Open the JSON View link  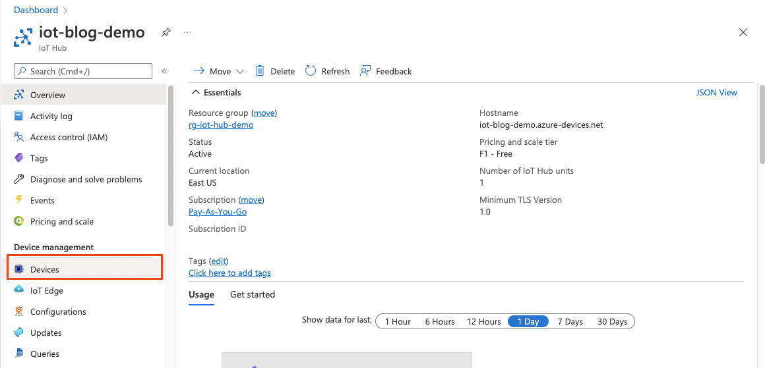coord(716,93)
